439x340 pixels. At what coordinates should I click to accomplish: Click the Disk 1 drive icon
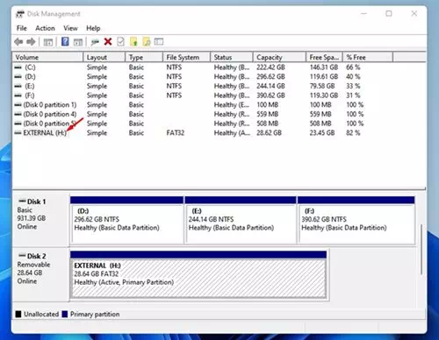(x=22, y=201)
